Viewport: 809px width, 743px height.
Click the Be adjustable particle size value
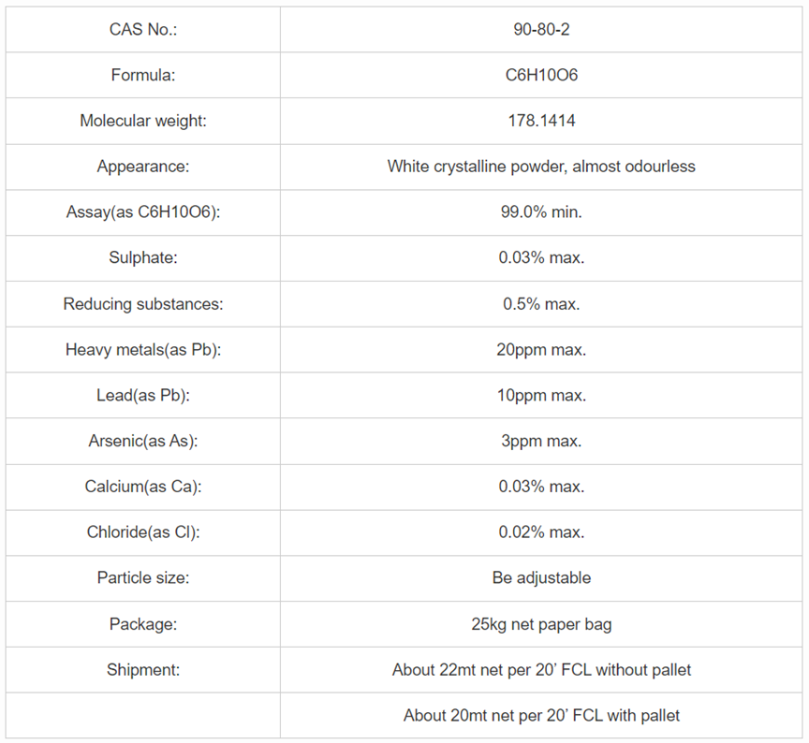coord(541,578)
